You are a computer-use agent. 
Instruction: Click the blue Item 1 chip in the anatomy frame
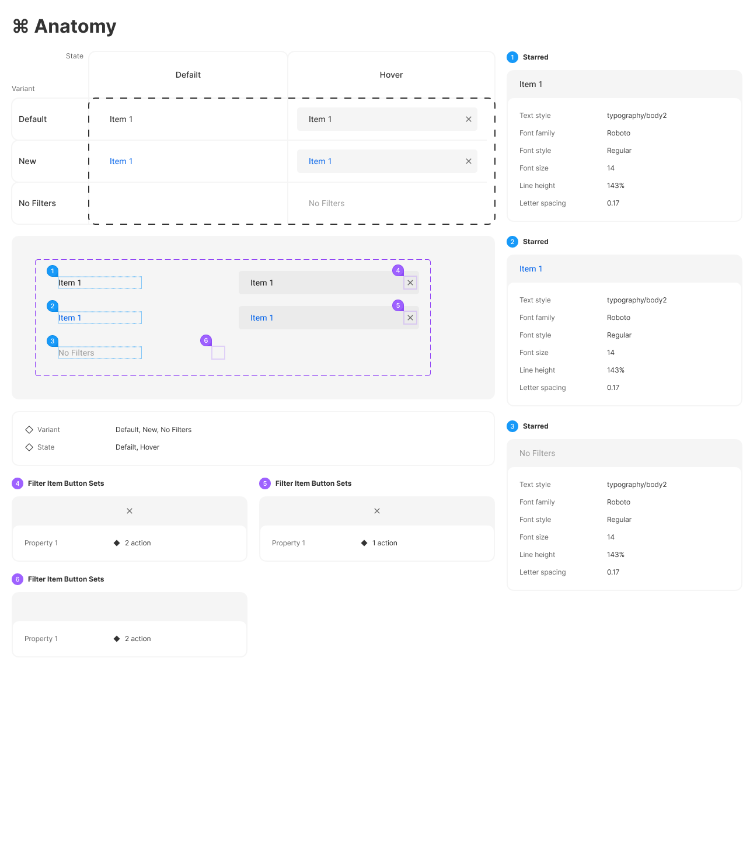[x=329, y=318]
